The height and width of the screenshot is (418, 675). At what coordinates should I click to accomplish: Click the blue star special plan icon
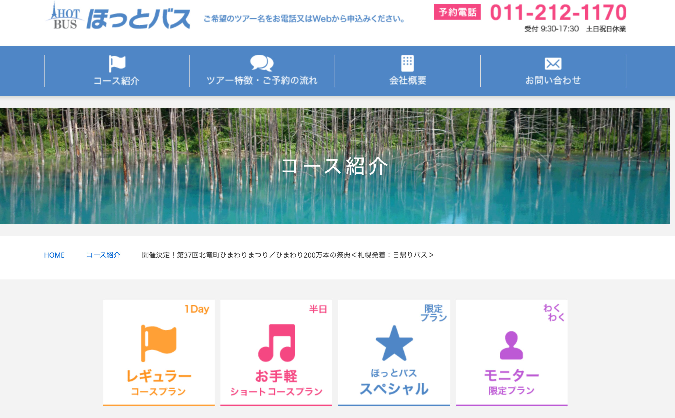coord(394,343)
